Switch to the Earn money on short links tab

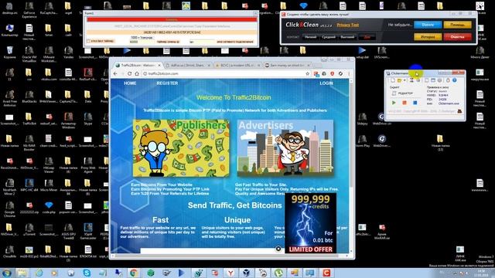pyautogui.click(x=287, y=65)
